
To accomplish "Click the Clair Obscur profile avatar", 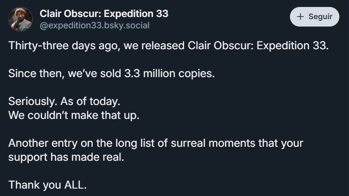I will 21,19.
